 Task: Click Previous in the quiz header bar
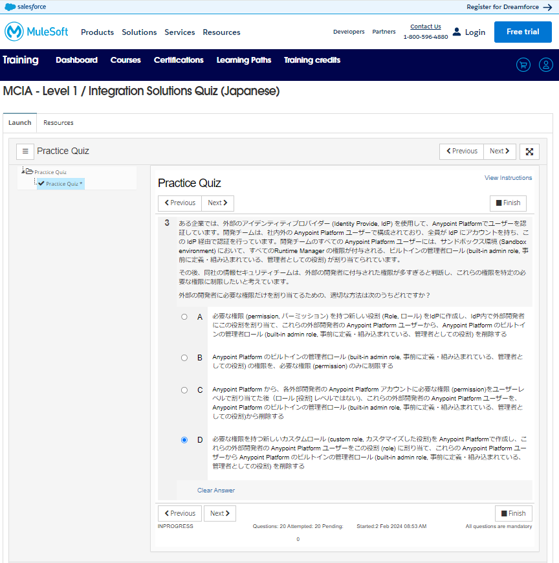click(462, 151)
